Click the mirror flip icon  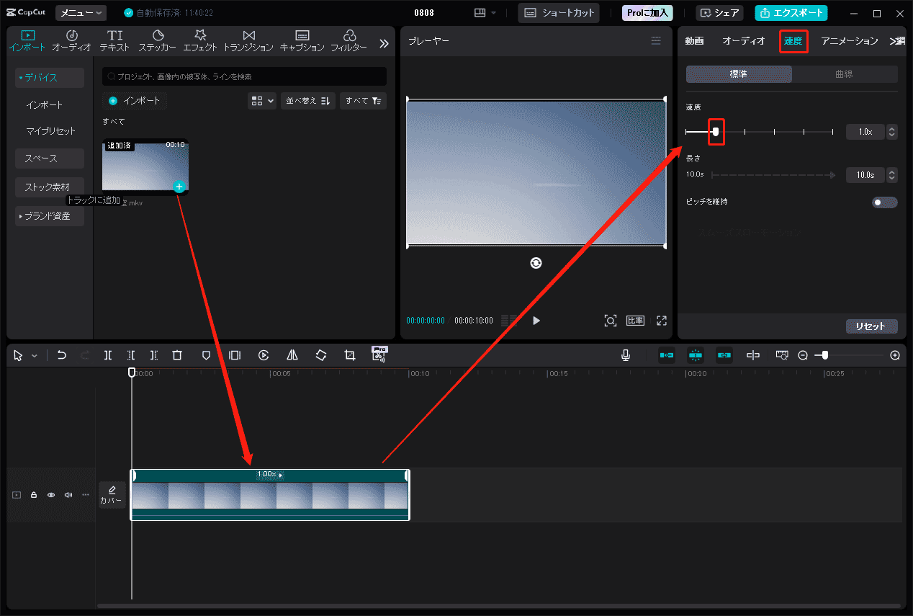coord(292,355)
